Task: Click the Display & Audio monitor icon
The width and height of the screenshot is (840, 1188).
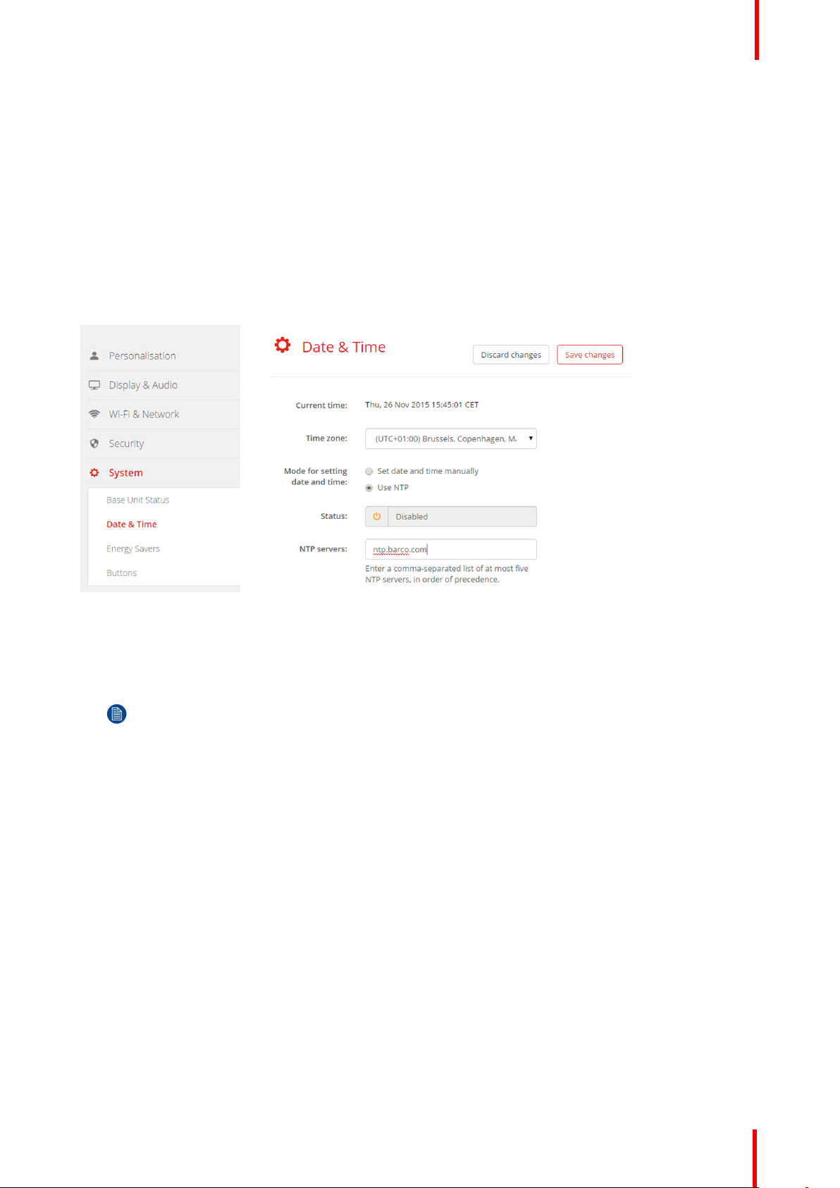Action: tap(94, 385)
